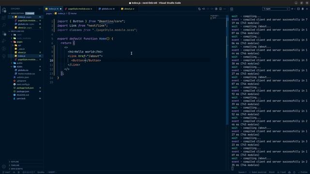The image size is (310, 174).
Task: Open the Explorer view in activity bar
Action: click(4, 10)
